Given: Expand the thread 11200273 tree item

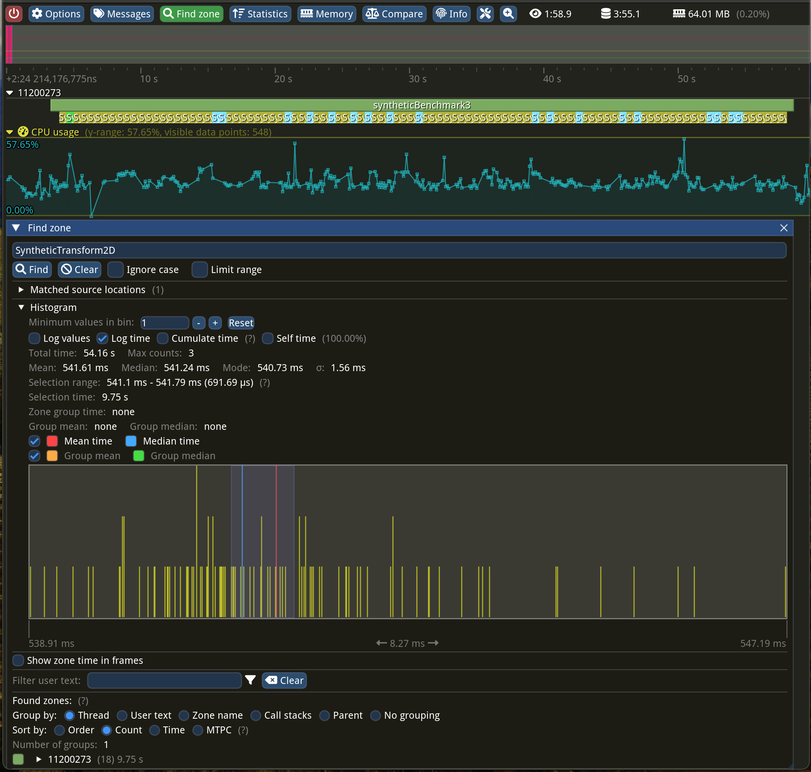Looking at the screenshot, I should click(40, 759).
